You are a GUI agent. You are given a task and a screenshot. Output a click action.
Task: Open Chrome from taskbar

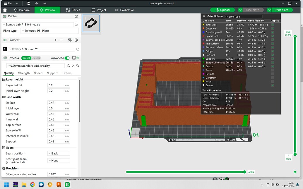click(x=32, y=185)
